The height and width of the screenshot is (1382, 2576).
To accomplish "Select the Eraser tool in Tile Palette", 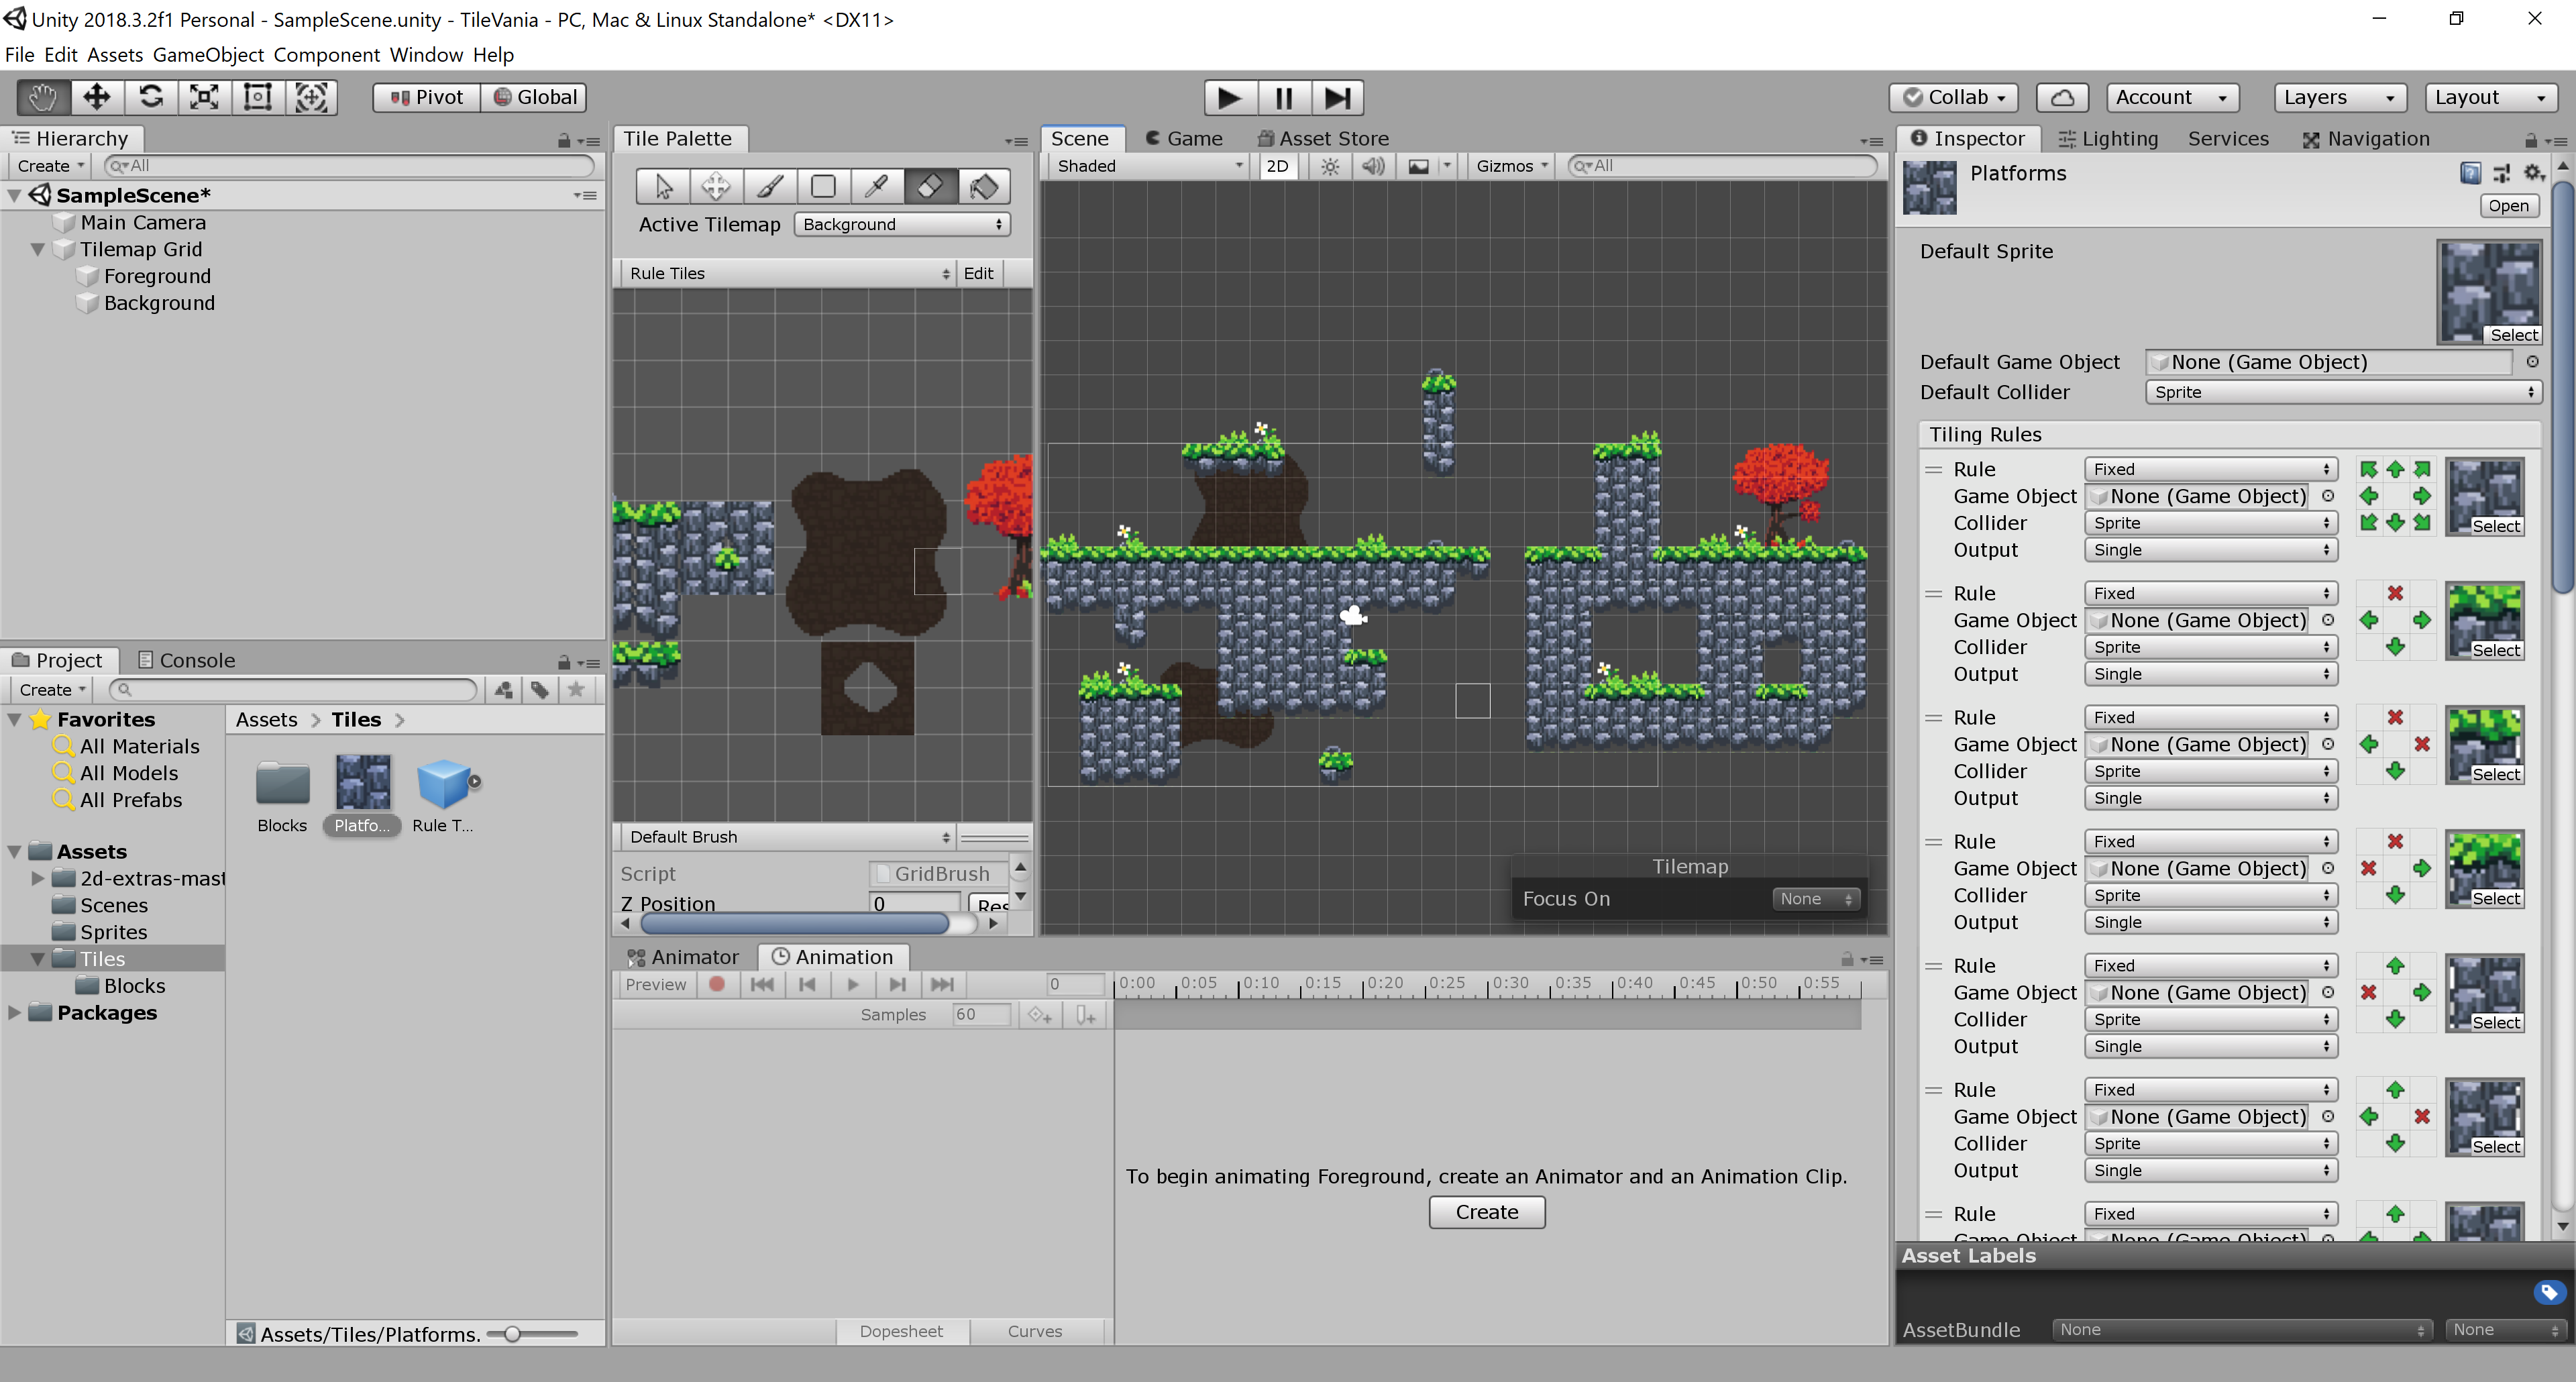I will 930,186.
